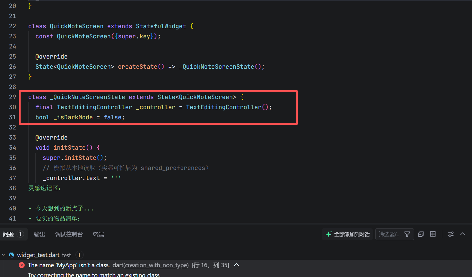Click the _isDarkMode variable on line 31
This screenshot has height=277, width=472.
(73, 117)
